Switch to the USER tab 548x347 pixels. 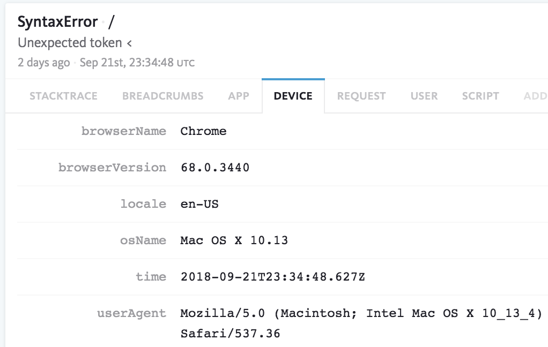tap(424, 96)
